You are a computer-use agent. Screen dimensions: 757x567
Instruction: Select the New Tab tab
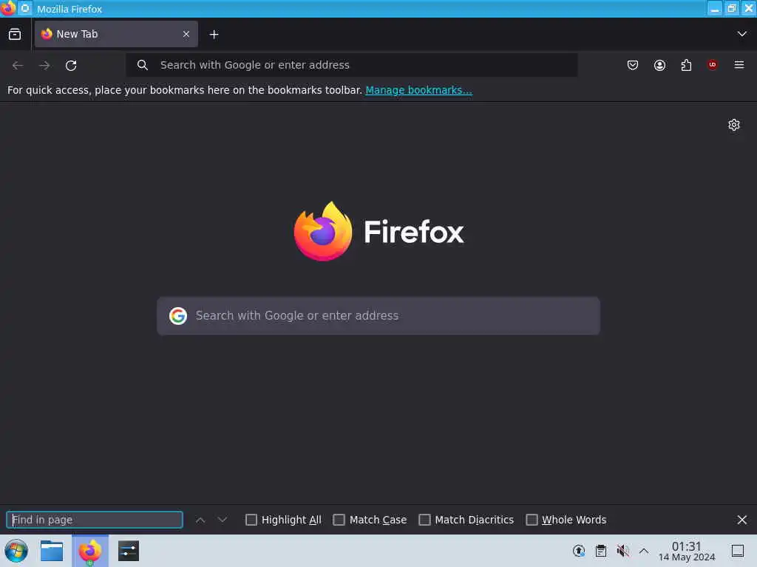pyautogui.click(x=116, y=34)
